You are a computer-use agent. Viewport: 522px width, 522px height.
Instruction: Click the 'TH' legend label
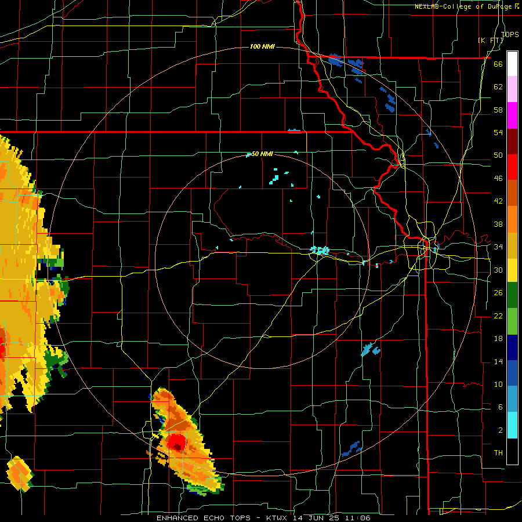click(498, 452)
